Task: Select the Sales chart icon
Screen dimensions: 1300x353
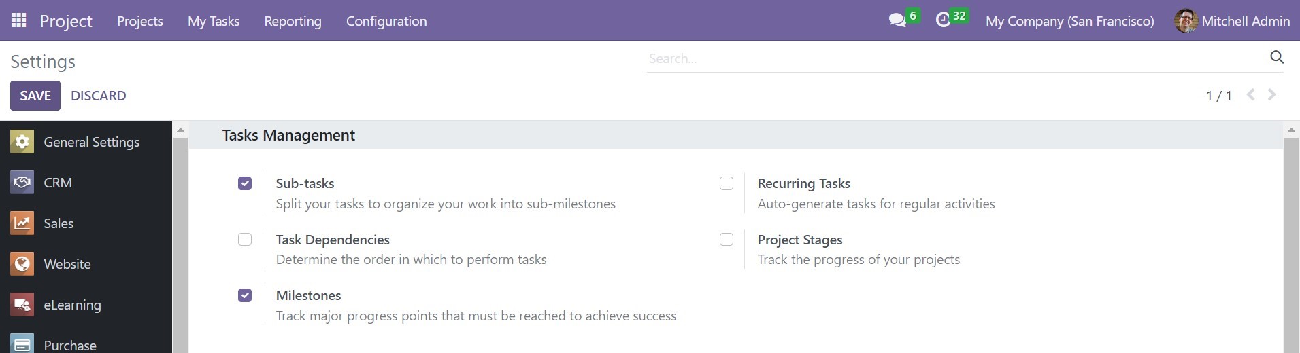Action: [x=22, y=223]
